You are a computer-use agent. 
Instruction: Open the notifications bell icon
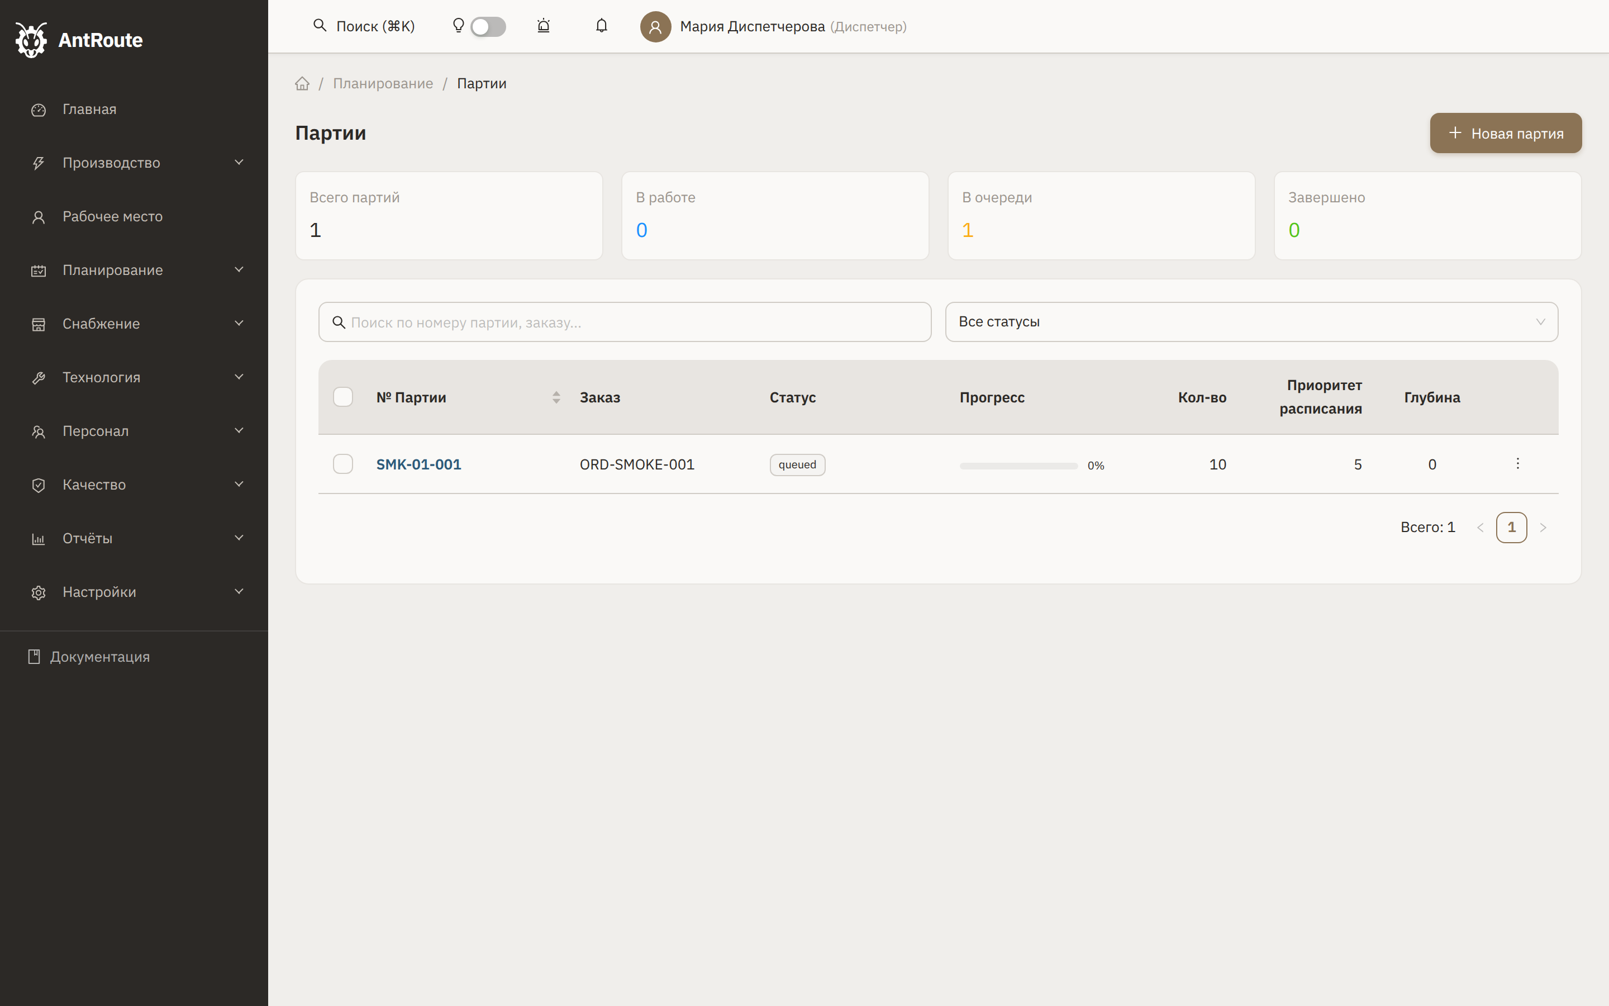601,26
